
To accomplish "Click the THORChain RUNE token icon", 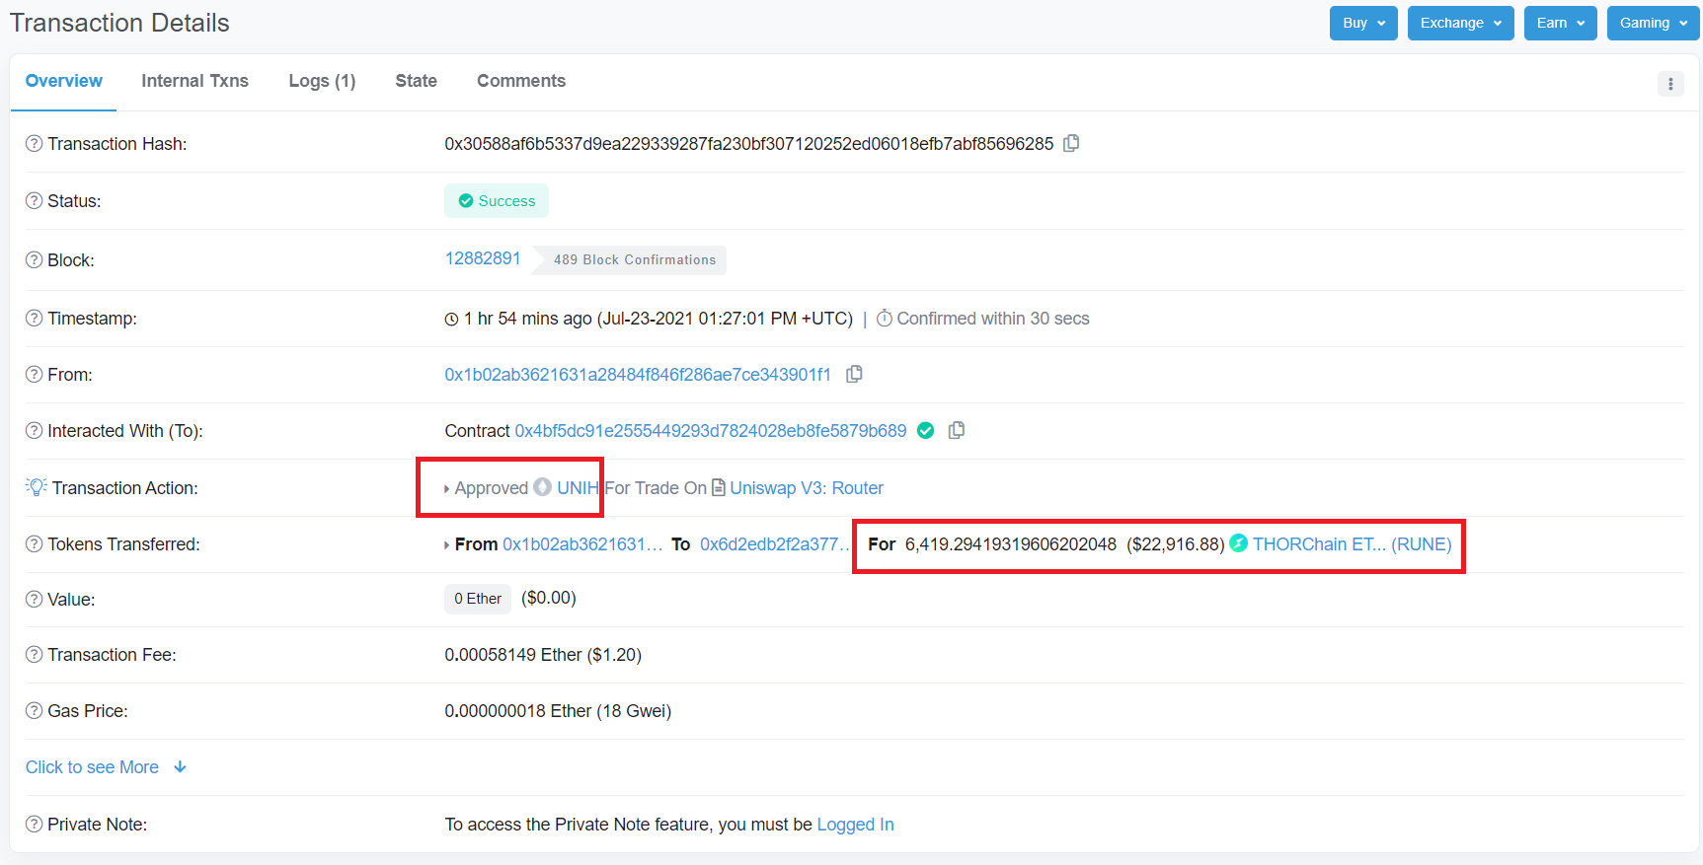I will (1239, 543).
